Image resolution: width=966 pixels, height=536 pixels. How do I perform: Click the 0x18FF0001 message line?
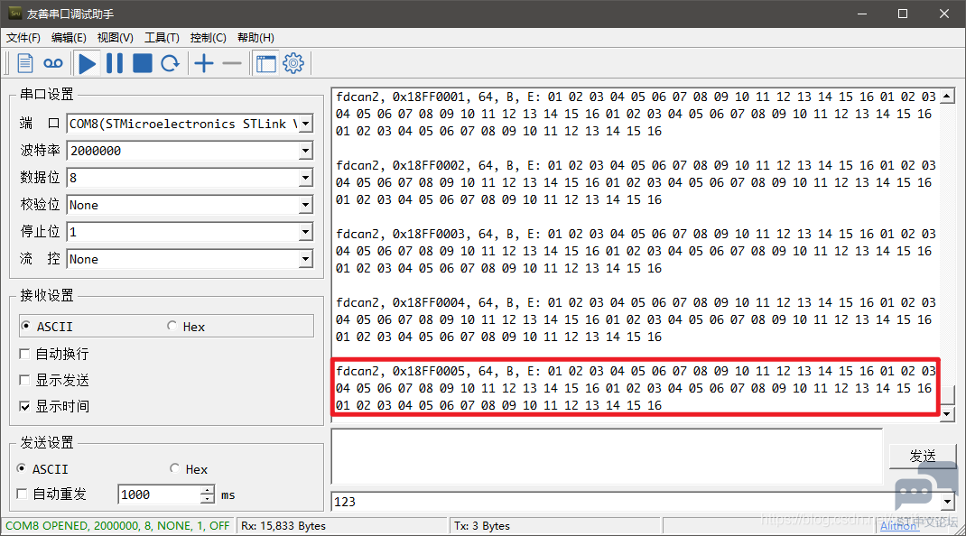tap(636, 97)
